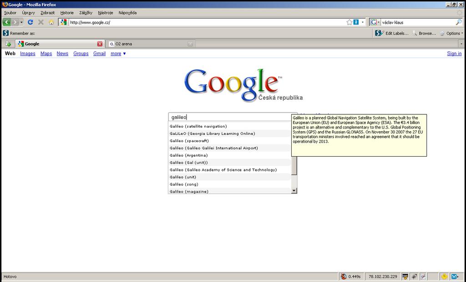Click the magnifier search button
This screenshot has height=282, width=466.
(459, 22)
